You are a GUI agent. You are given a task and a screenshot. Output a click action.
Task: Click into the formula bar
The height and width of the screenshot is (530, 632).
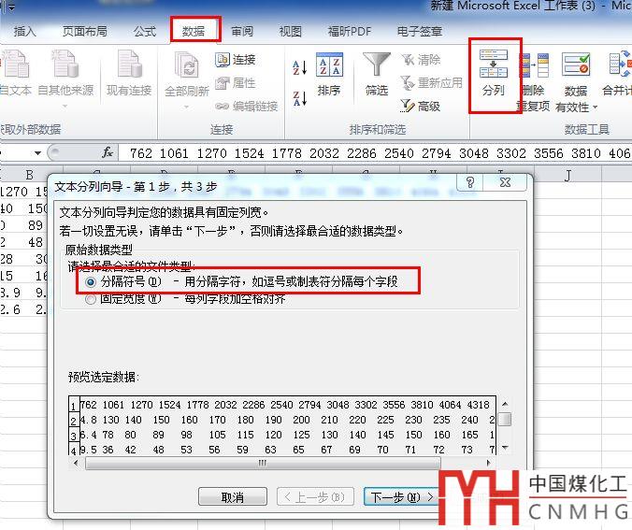pyautogui.click(x=375, y=153)
